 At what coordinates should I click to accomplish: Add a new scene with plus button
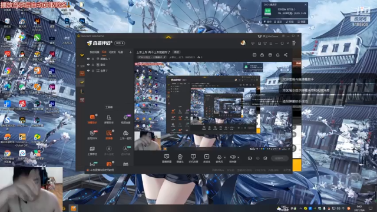tap(131, 52)
